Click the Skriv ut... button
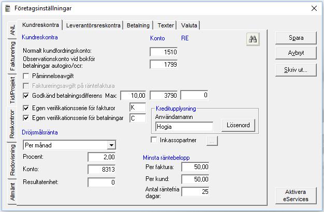The width and height of the screenshot is (324, 212). click(296, 70)
